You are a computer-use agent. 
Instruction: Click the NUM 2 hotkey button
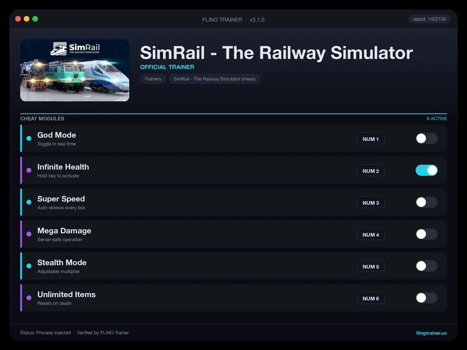[x=371, y=171]
